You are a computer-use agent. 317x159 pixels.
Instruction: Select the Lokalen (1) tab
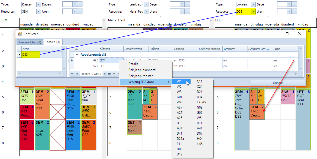(x=53, y=42)
